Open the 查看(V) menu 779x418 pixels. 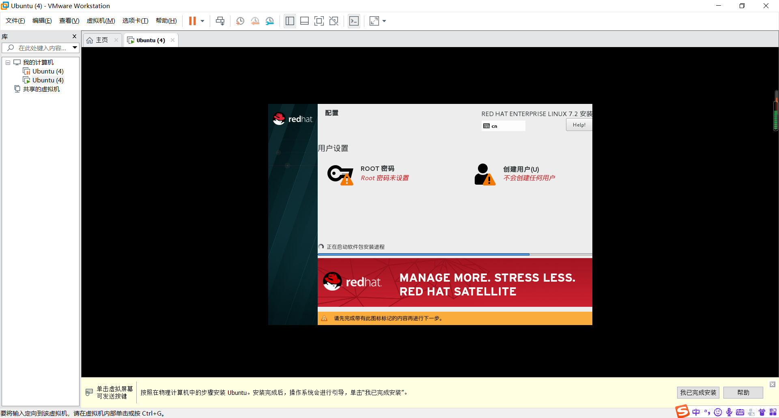click(69, 21)
